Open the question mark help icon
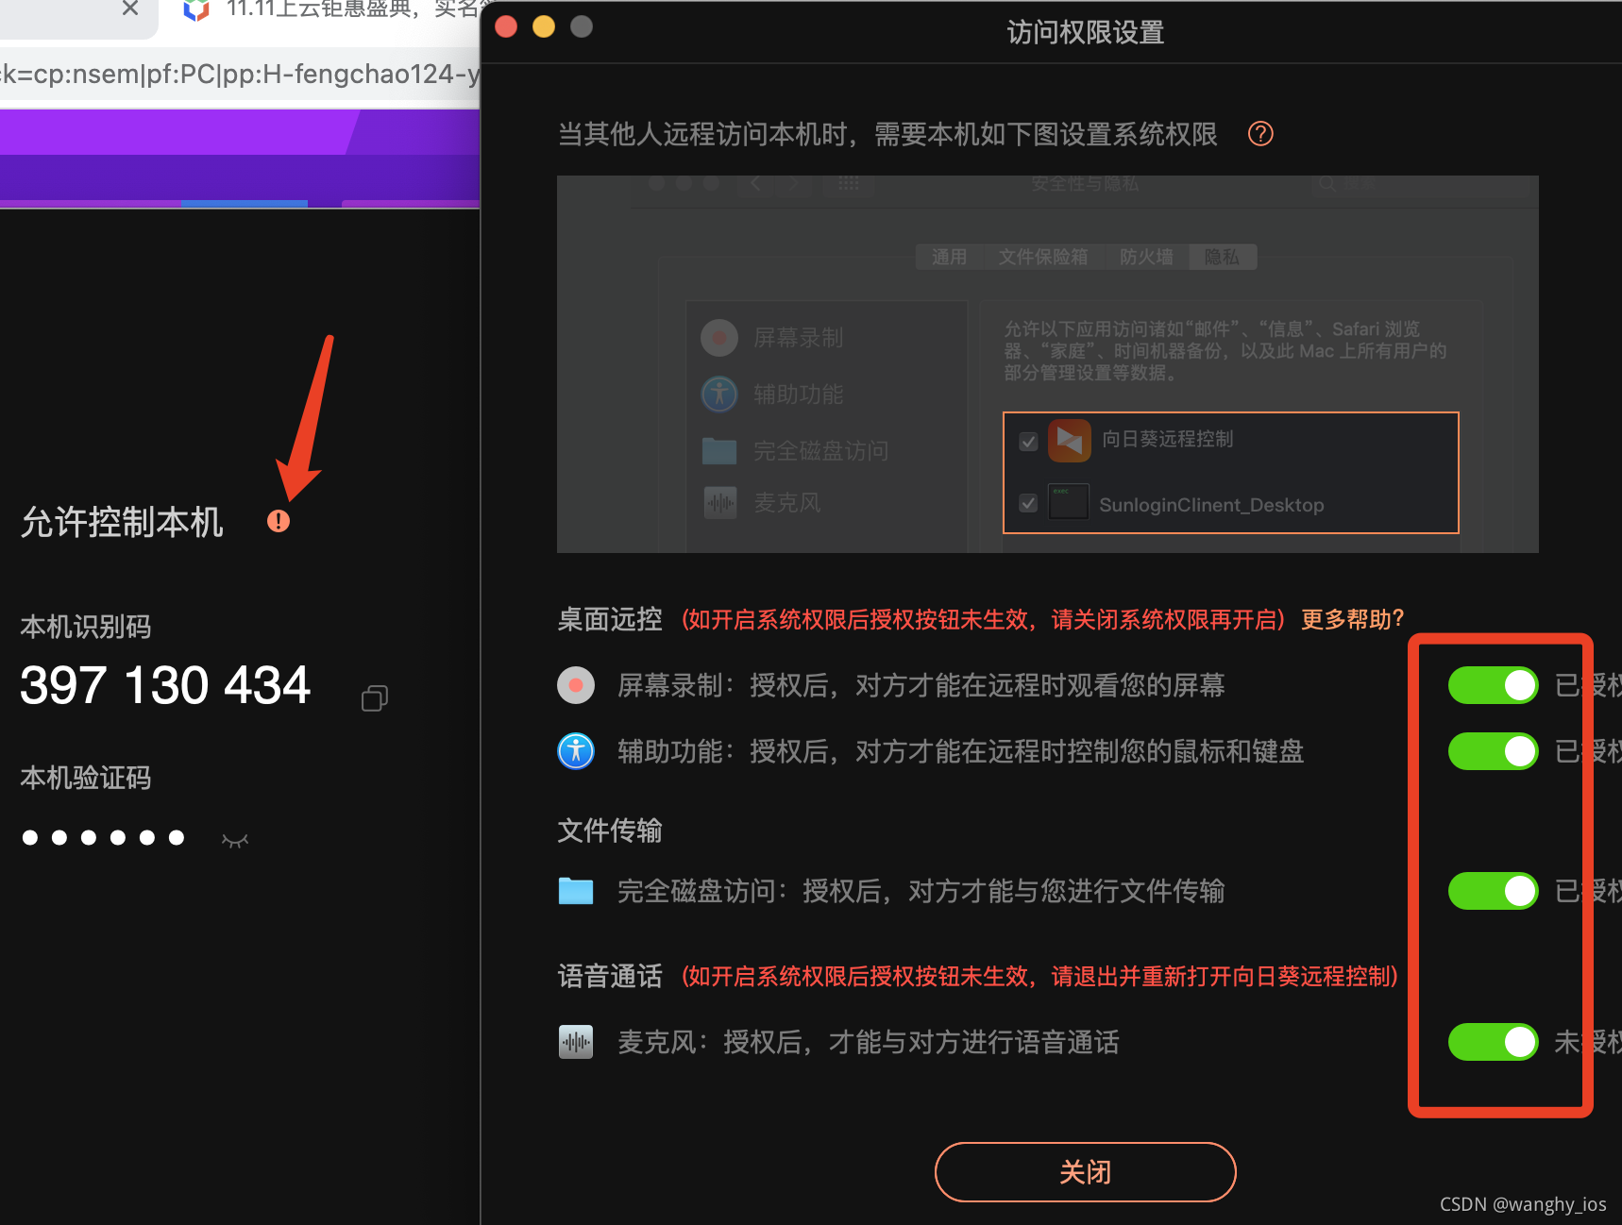Screen dimensions: 1622x1225 (x=1260, y=134)
